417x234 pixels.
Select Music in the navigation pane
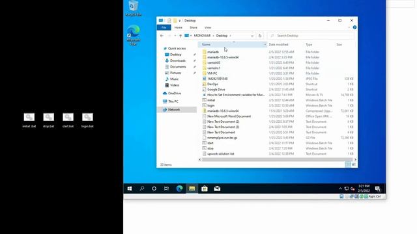pyautogui.click(x=174, y=79)
